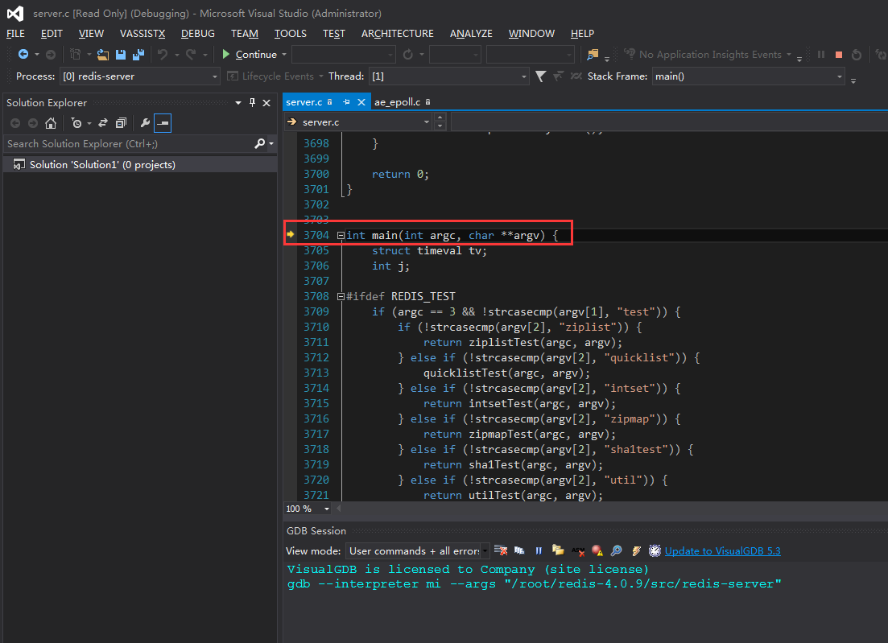Click the Continue debugging button
The width and height of the screenshot is (888, 643).
[250, 55]
